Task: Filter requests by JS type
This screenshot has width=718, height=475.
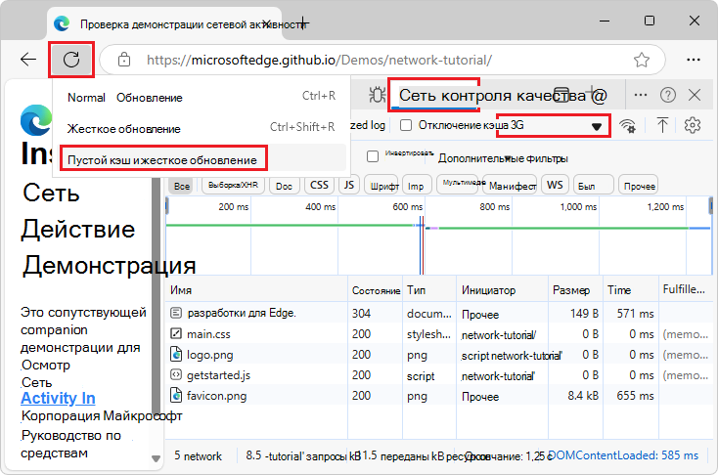Action: (x=349, y=185)
